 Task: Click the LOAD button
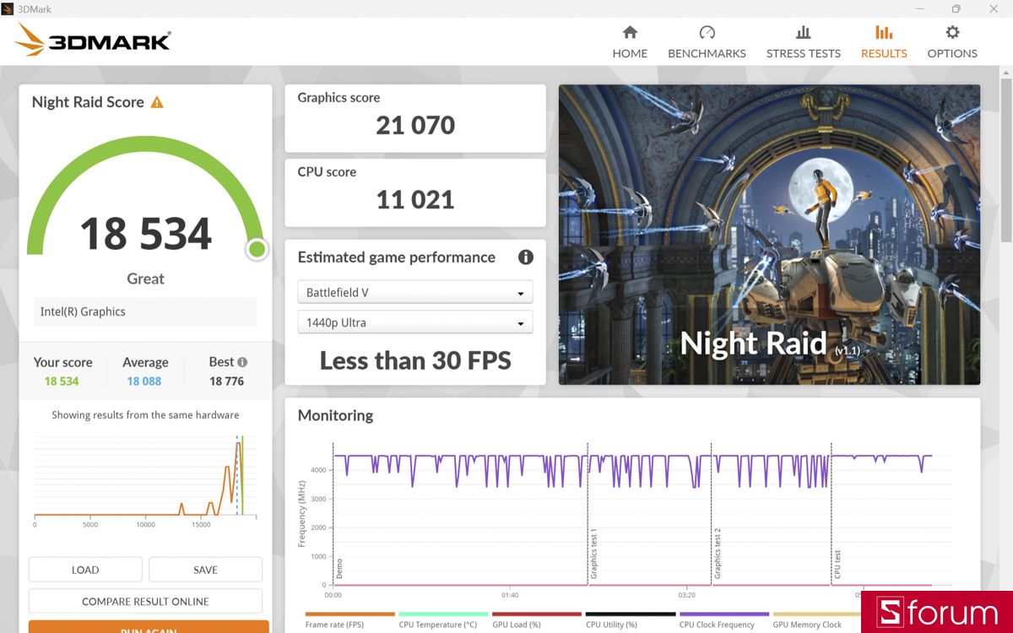[85, 570]
